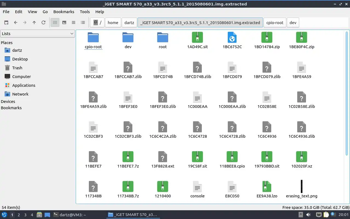Select the 1AD49C.sit archive
This screenshot has width=350, height=219.
197,38
